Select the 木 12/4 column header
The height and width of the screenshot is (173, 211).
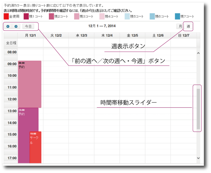click(107, 35)
